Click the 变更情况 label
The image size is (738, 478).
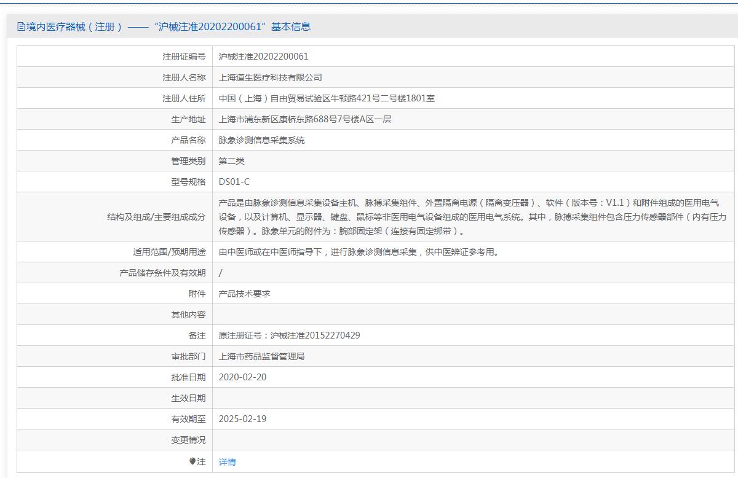point(188,440)
